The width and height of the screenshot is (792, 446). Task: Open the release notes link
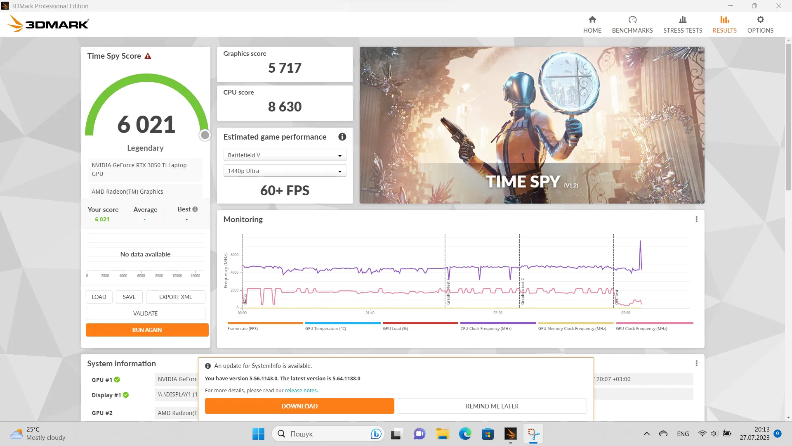pyautogui.click(x=301, y=391)
